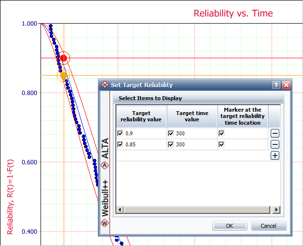Image resolution: width=303 pixels, height=246 pixels.
Task: Click the minus button for 0.85 row
Action: pos(275,144)
